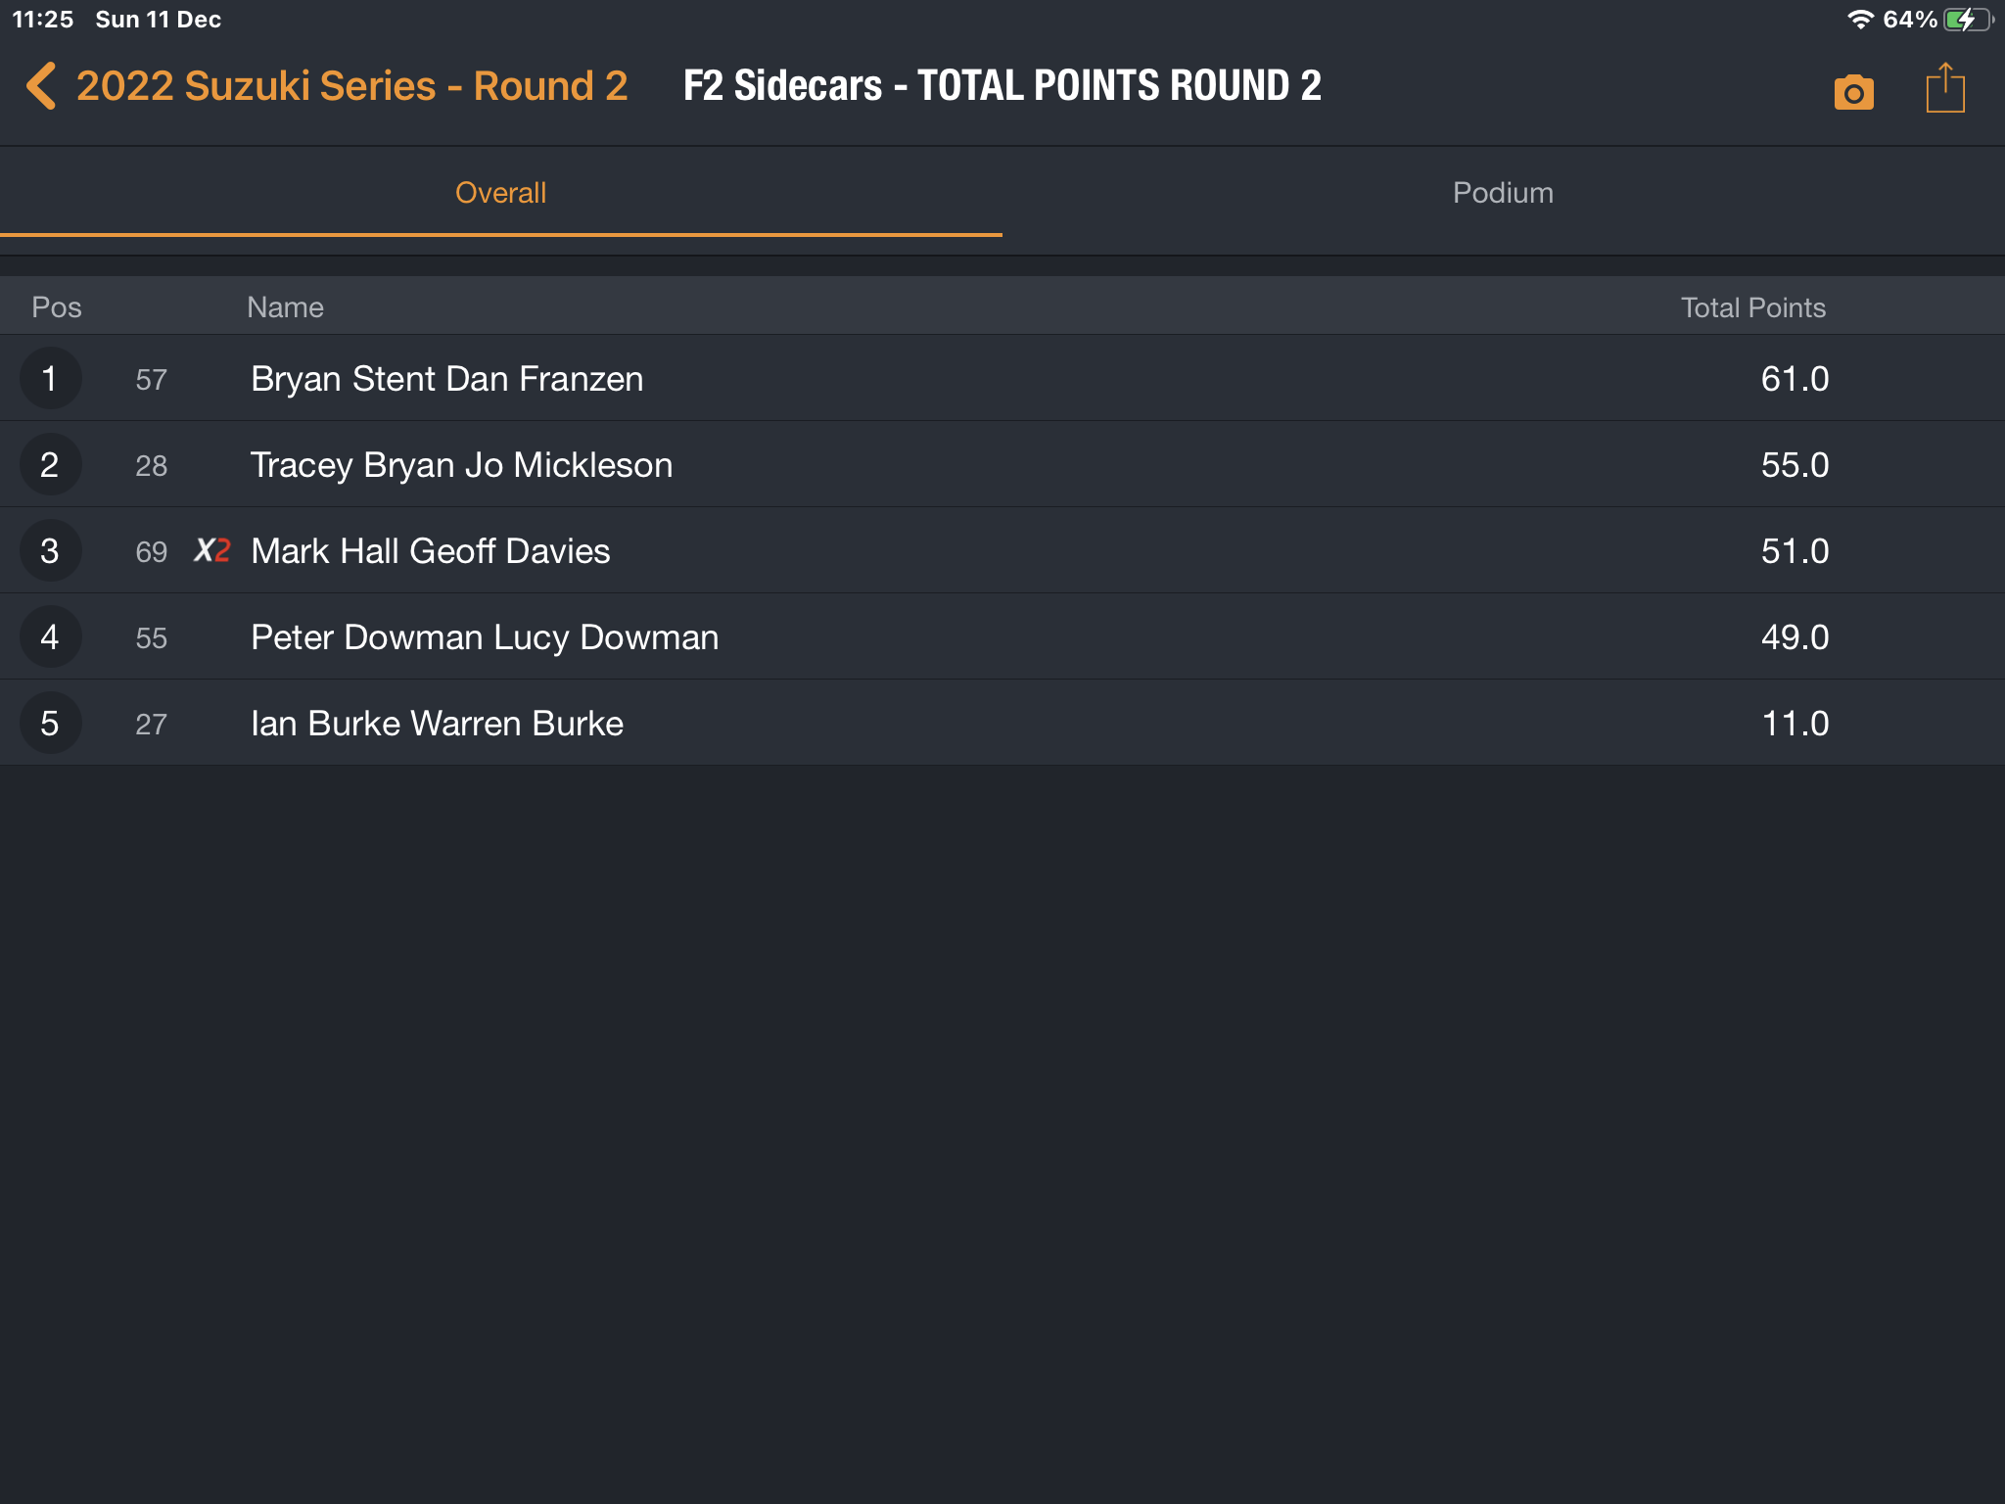Tap the orange back chevron
Viewport: 2005px width, 1504px height.
coord(41,86)
